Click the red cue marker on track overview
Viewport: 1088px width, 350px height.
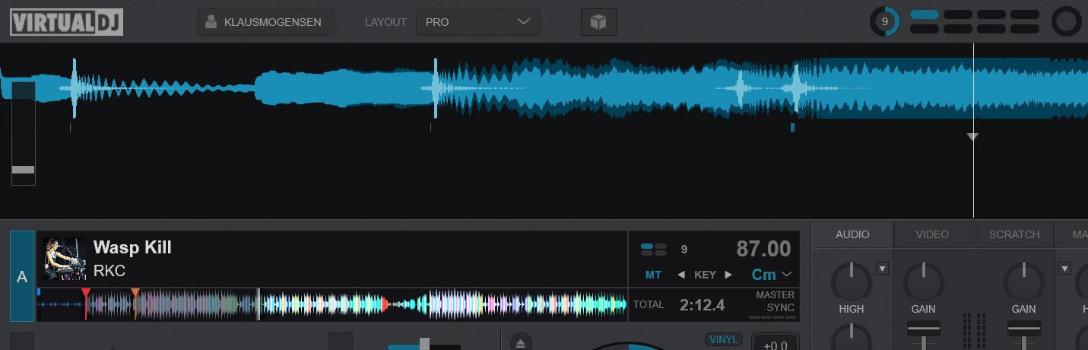click(86, 294)
